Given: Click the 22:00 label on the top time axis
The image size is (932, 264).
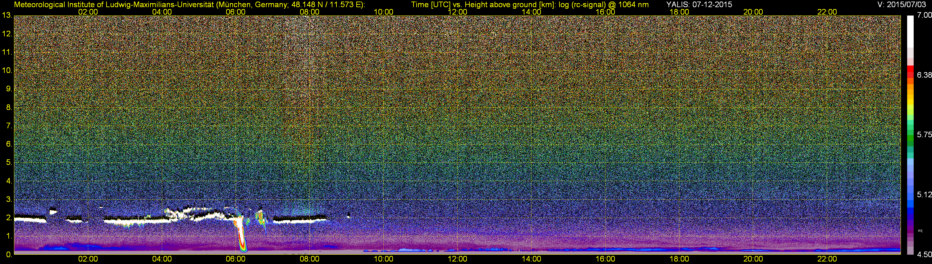Looking at the screenshot, I should (x=827, y=12).
